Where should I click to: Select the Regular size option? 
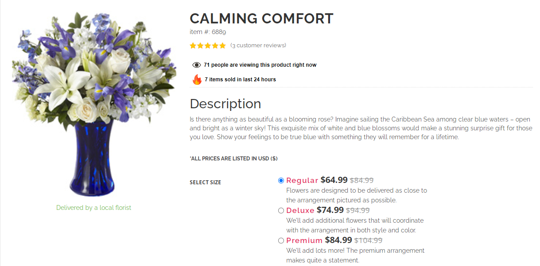tap(281, 180)
